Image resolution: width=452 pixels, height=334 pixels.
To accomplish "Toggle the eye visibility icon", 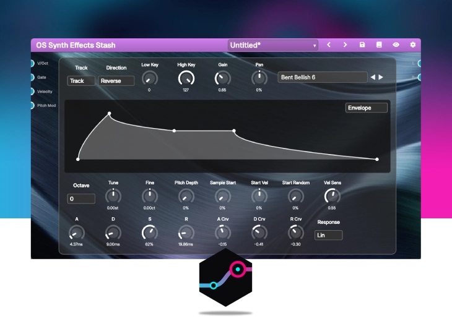I will (396, 45).
